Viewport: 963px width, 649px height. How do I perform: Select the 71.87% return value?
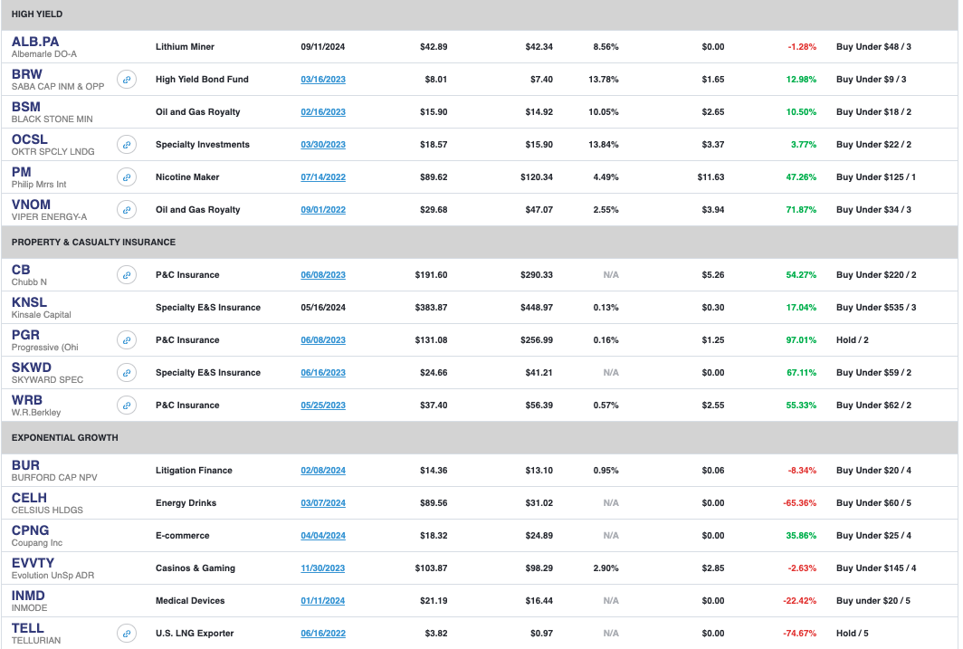(x=802, y=209)
